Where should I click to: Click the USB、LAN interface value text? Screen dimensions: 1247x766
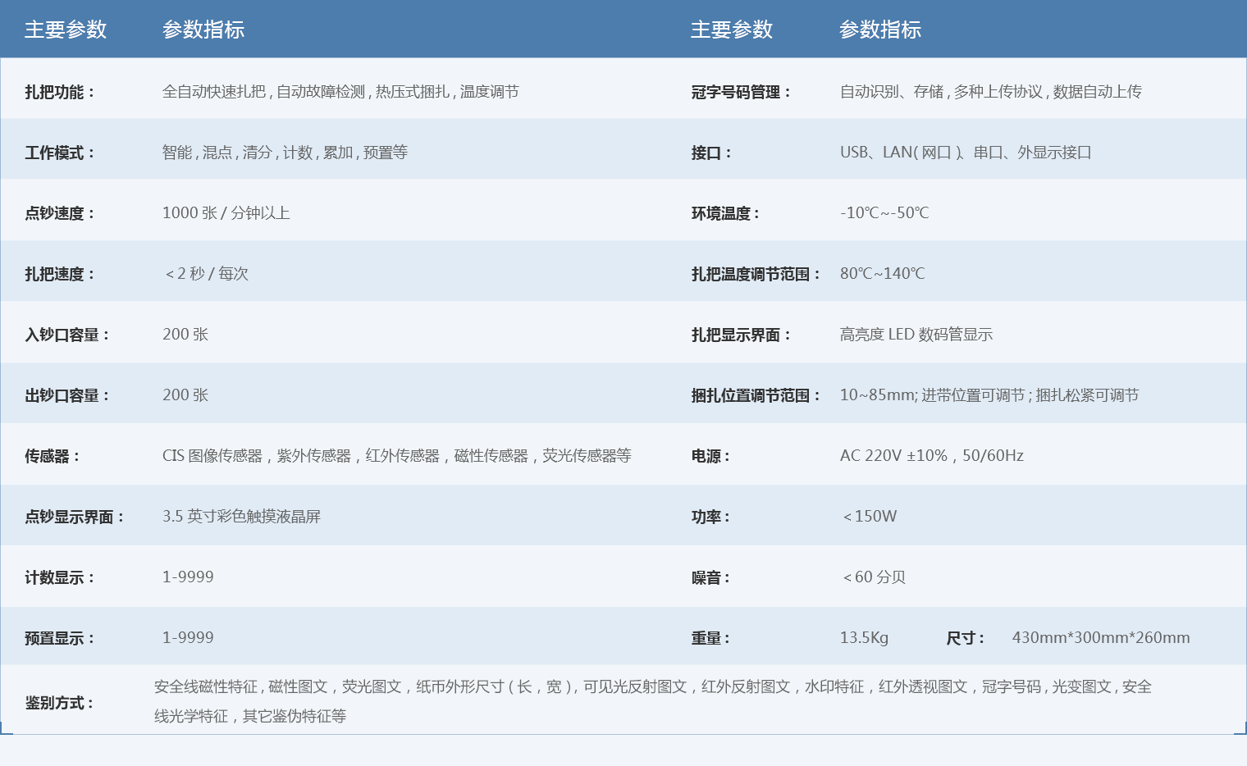pyautogui.click(x=965, y=153)
